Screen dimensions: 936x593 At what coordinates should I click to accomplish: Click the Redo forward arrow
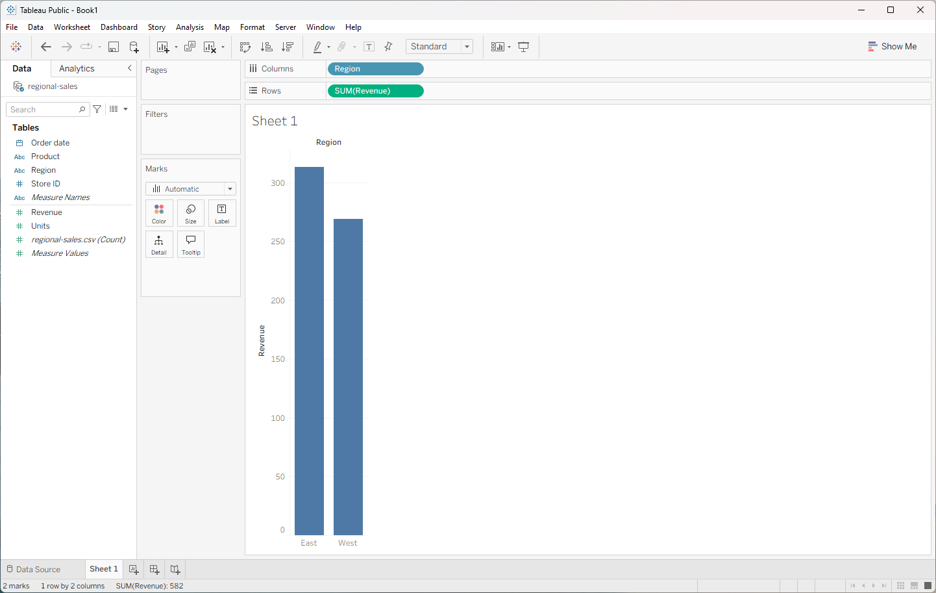click(66, 47)
